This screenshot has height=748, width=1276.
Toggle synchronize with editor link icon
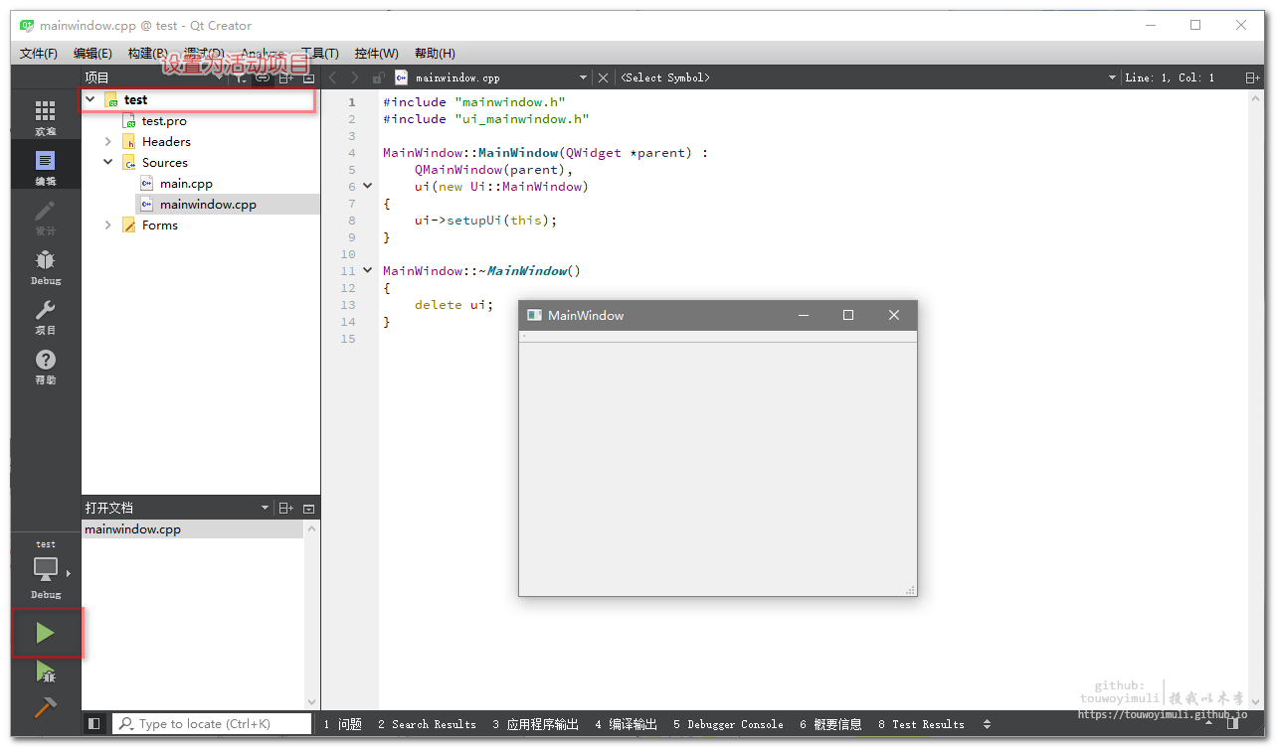(263, 77)
